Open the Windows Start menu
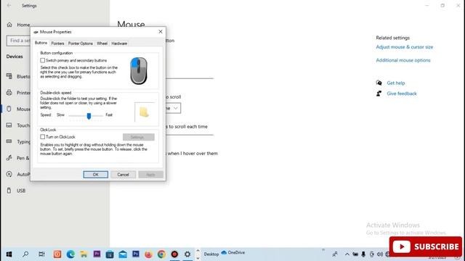Viewport: 465px width, 261px height. (x=9, y=254)
